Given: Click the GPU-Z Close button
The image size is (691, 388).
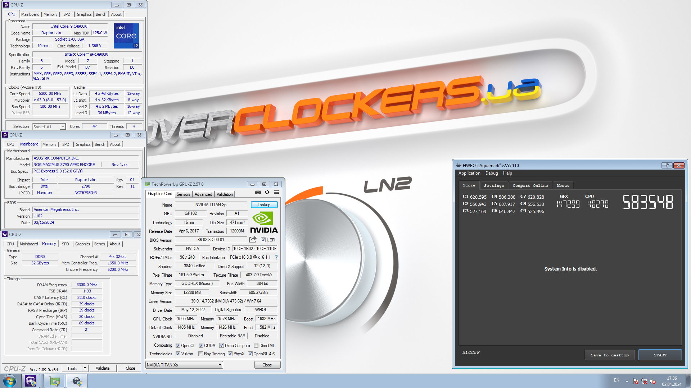Looking at the screenshot, I should [x=267, y=365].
